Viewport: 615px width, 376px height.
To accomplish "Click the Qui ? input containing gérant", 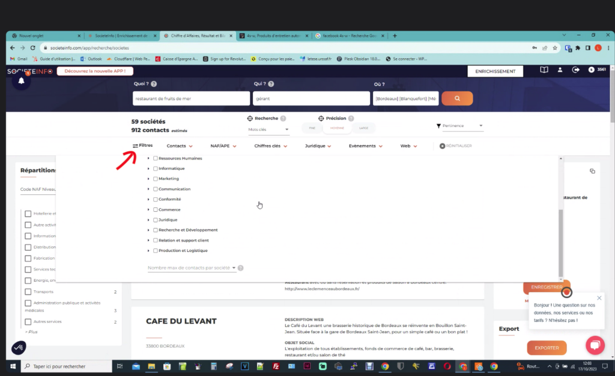I will 311,98.
